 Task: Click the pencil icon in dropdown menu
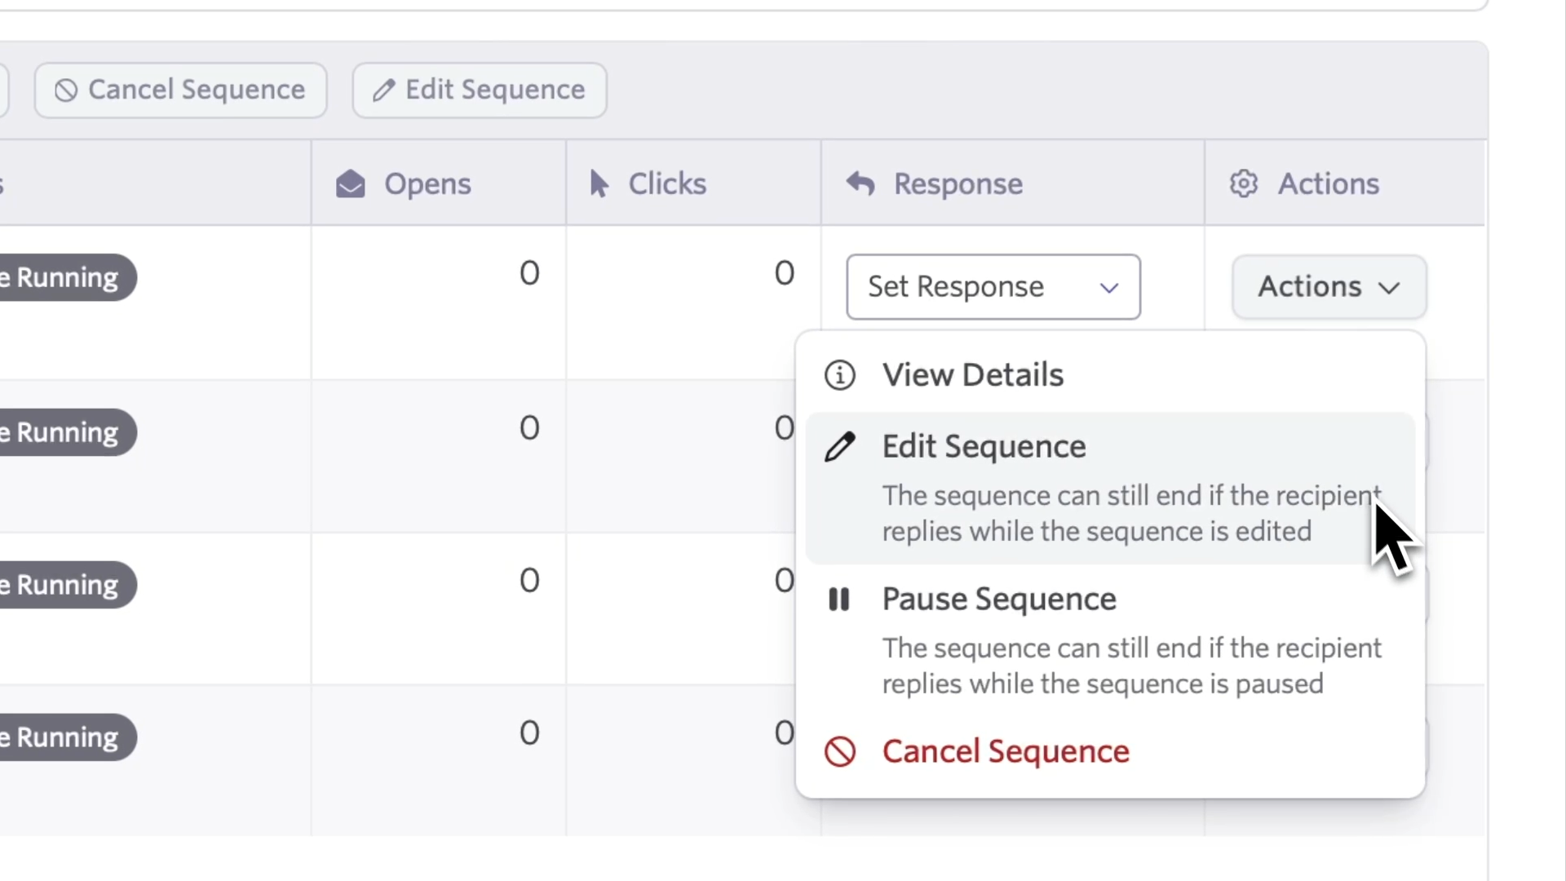(839, 447)
